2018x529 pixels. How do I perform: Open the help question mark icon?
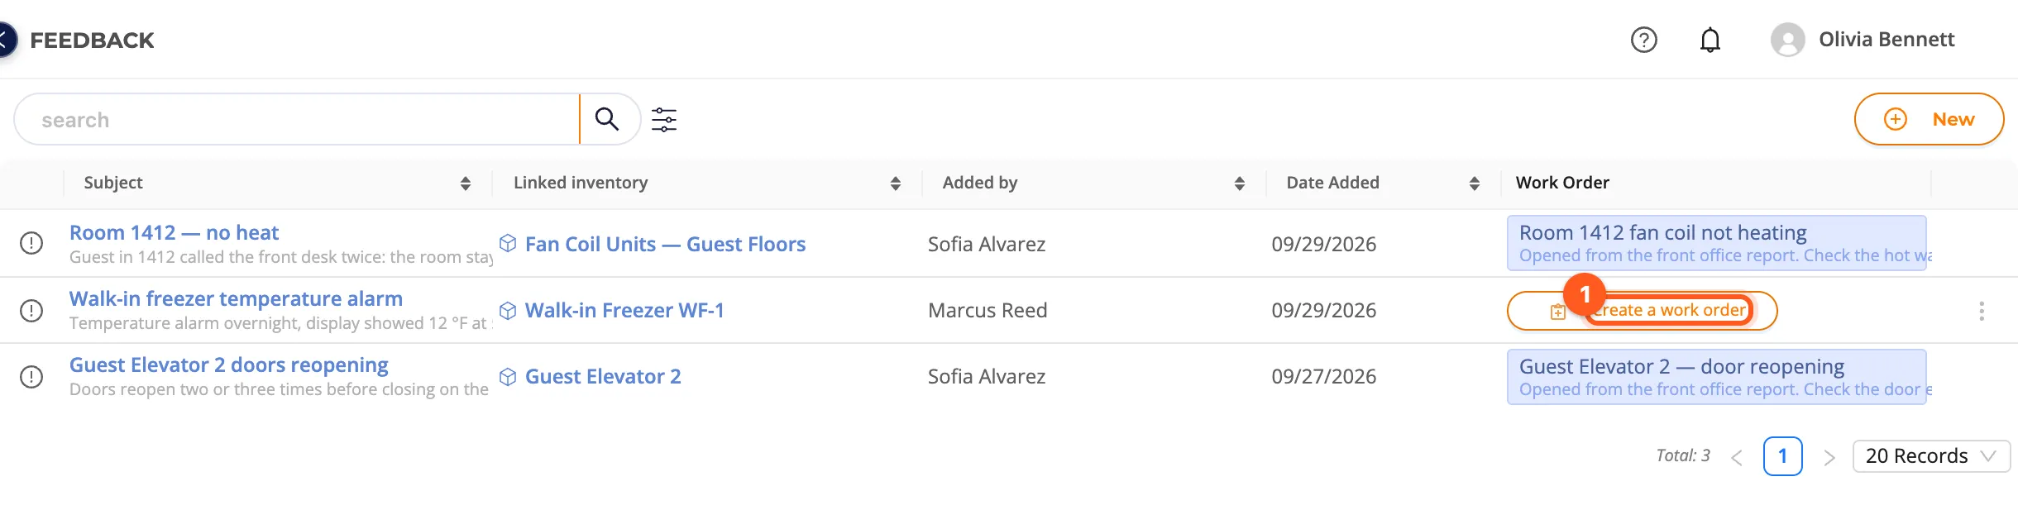tap(1643, 40)
